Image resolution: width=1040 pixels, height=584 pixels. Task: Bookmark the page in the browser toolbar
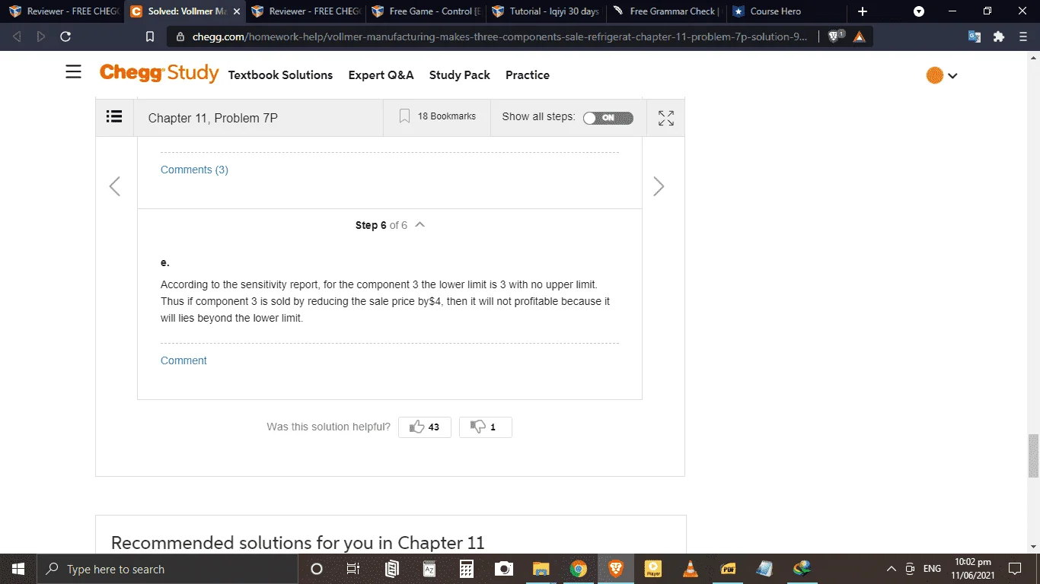150,36
